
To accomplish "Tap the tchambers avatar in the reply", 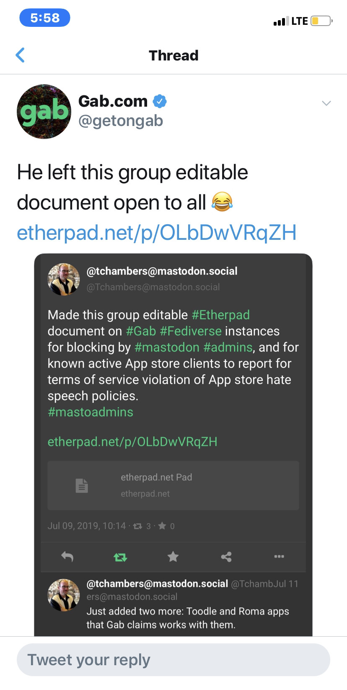I will (64, 595).
